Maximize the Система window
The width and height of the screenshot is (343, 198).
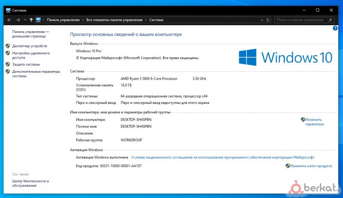318,10
